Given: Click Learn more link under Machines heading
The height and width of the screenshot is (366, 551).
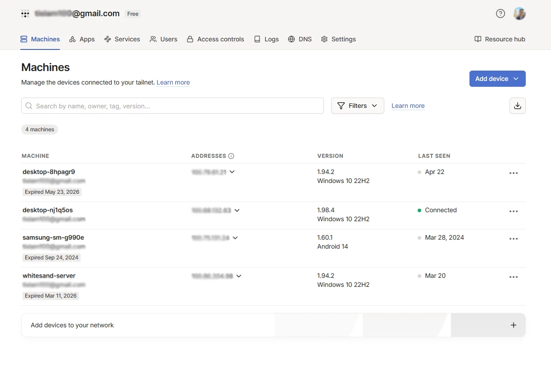Looking at the screenshot, I should tap(173, 82).
